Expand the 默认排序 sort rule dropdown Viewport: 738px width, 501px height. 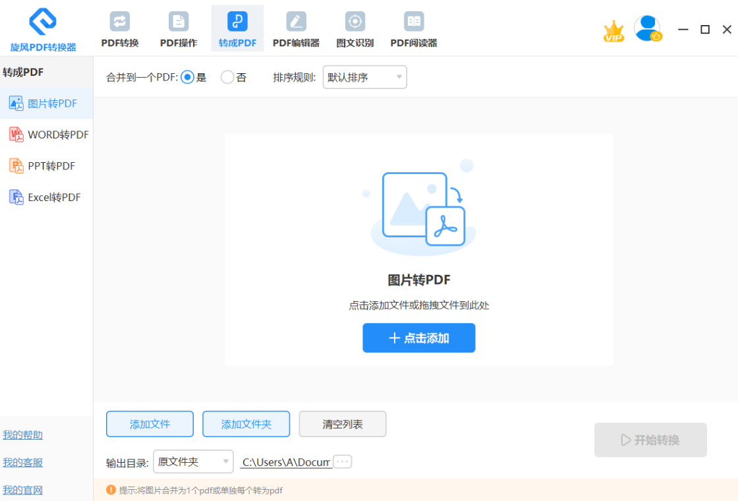[x=364, y=77]
